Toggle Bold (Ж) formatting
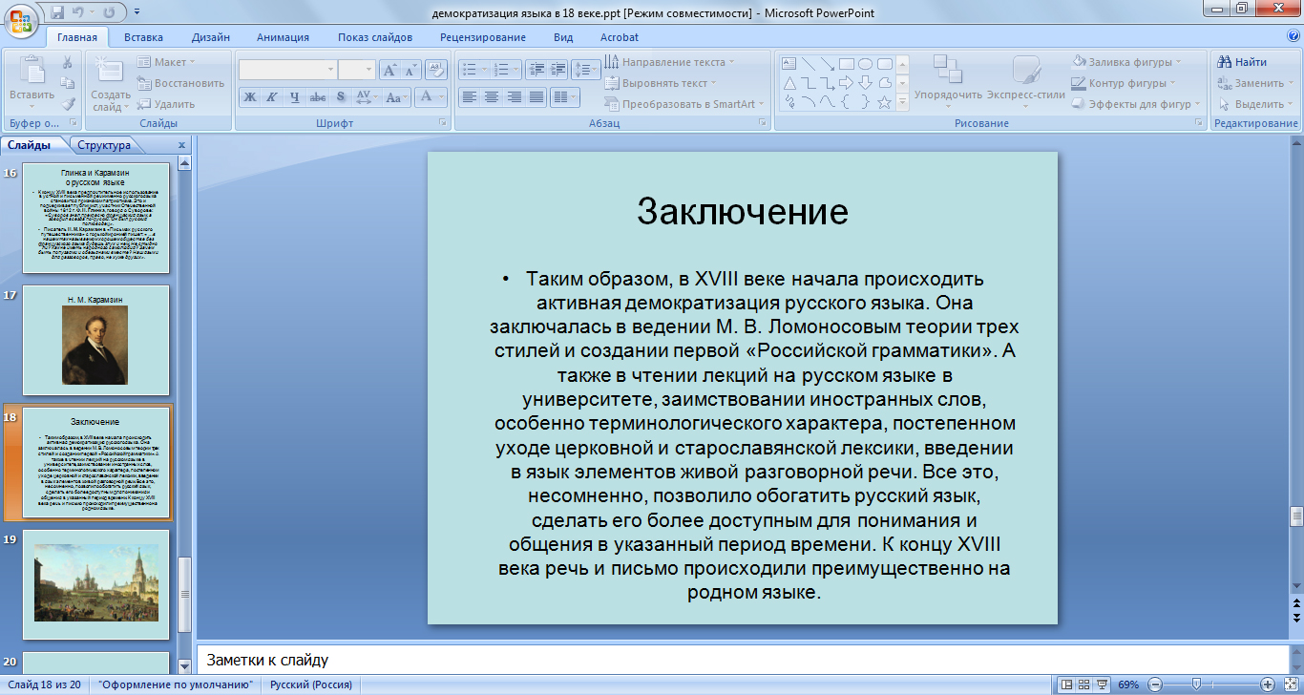The width and height of the screenshot is (1304, 695). pyautogui.click(x=250, y=97)
